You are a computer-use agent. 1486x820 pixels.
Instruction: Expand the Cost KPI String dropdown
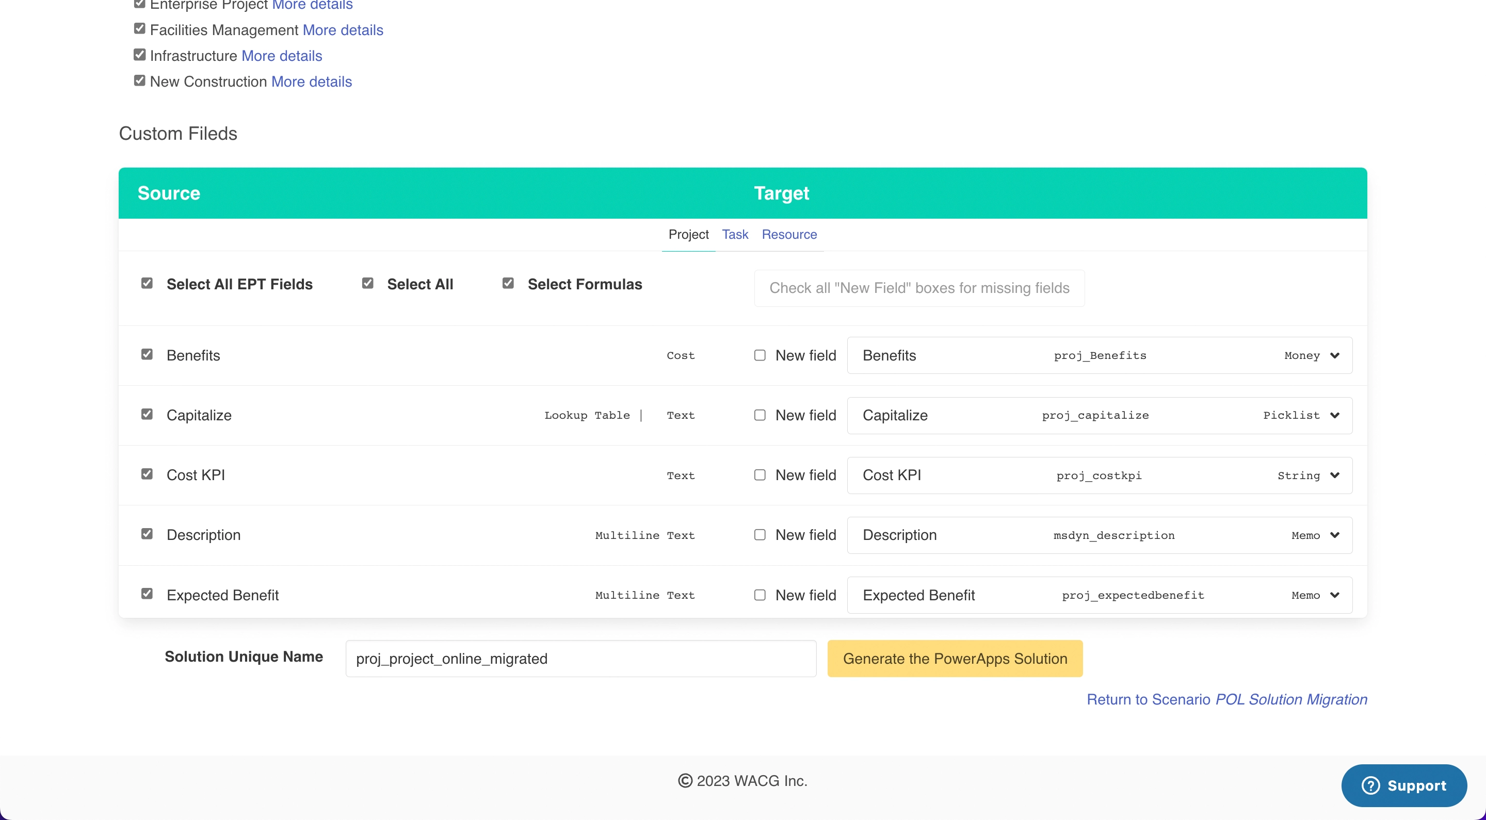coord(1099,475)
